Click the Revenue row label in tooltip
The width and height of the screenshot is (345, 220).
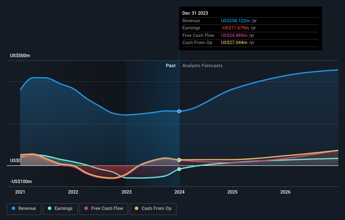[x=191, y=21]
